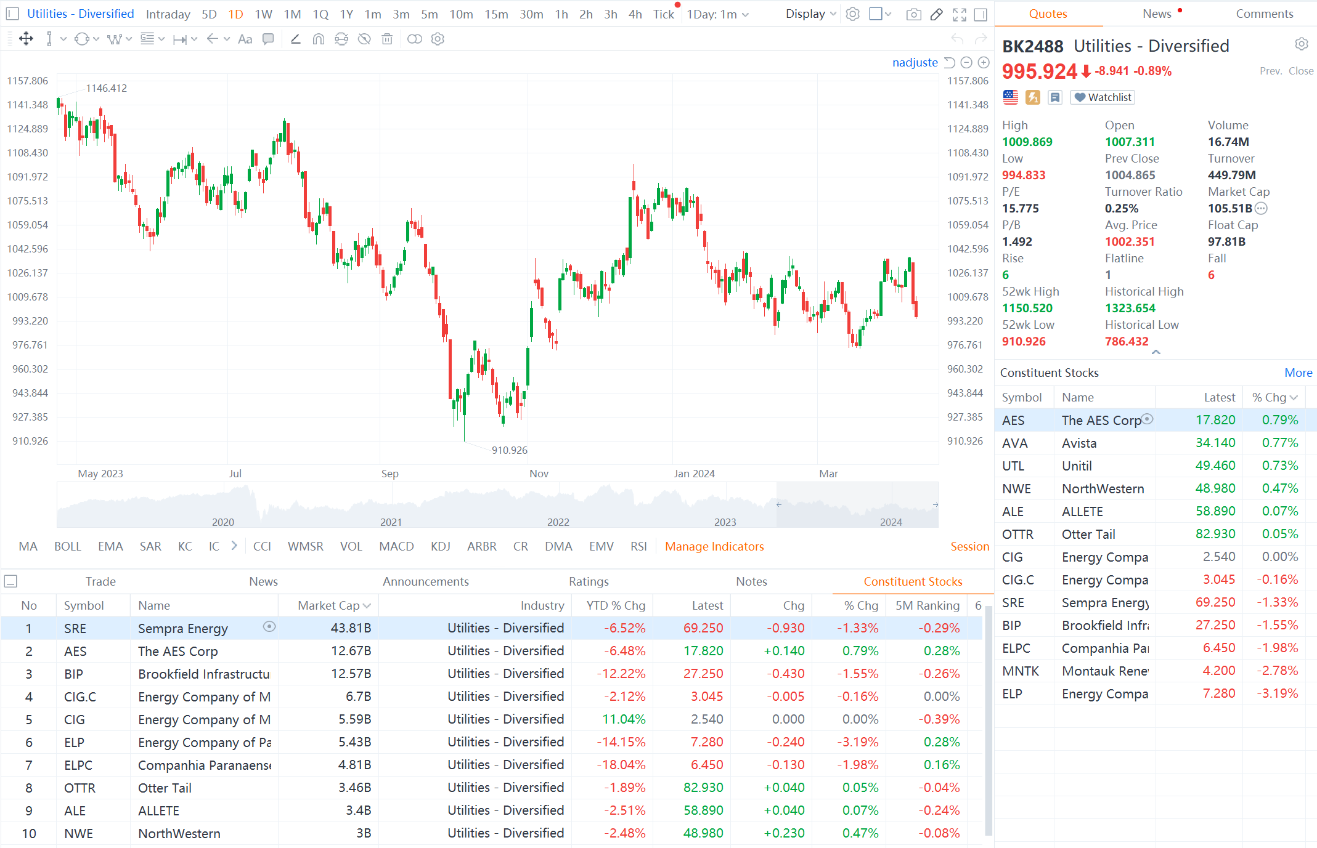Viewport: 1317px width, 848px height.
Task: Select the range measurement ruler tool
Action: (180, 39)
